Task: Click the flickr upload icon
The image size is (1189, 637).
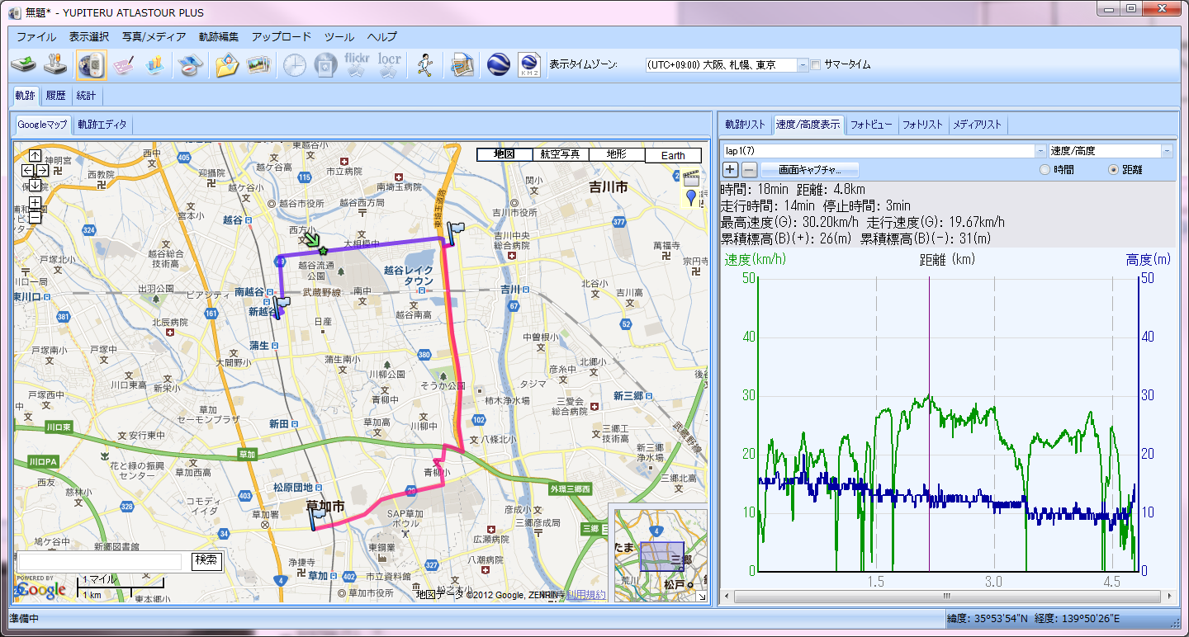Action: pos(357,64)
